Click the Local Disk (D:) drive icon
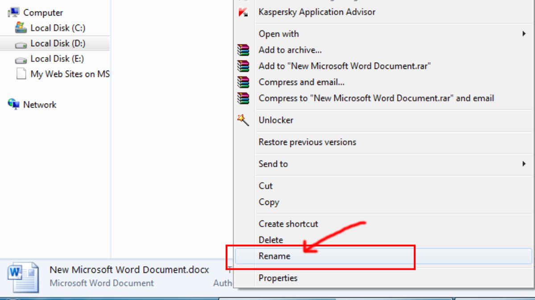Screen dimensions: 535x300 tap(21, 44)
